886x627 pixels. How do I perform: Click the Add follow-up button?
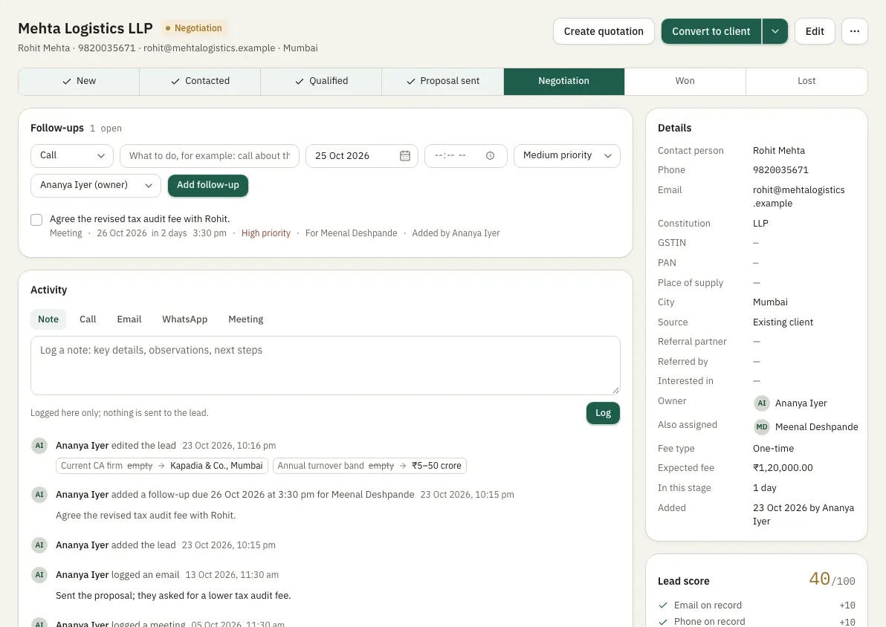[208, 185]
